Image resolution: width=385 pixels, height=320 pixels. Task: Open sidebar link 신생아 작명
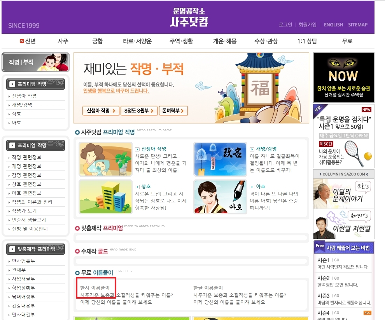[24, 96]
